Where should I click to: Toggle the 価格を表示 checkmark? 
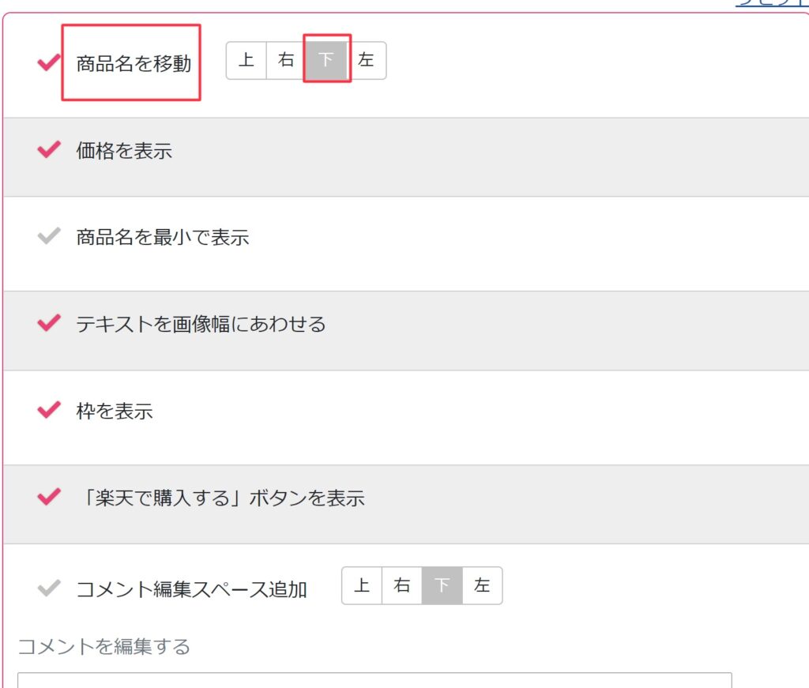[49, 149]
